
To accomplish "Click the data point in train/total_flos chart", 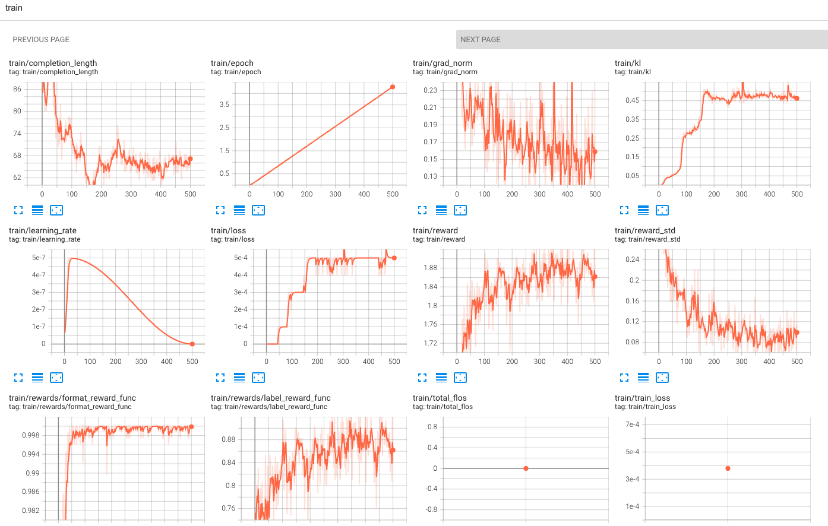I will point(526,468).
